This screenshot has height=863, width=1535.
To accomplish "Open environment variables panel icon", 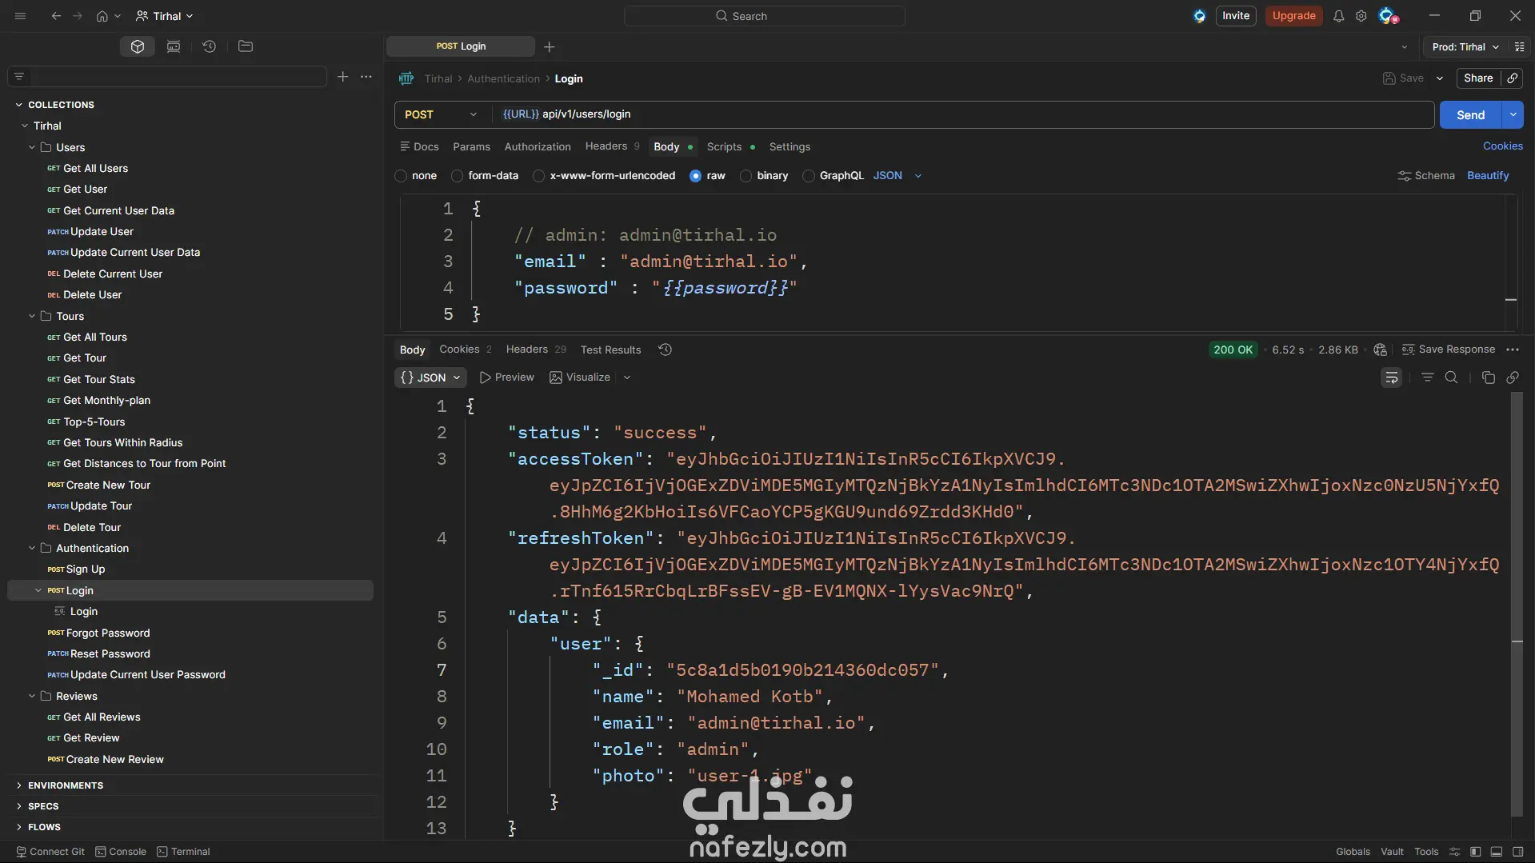I will click(1520, 47).
